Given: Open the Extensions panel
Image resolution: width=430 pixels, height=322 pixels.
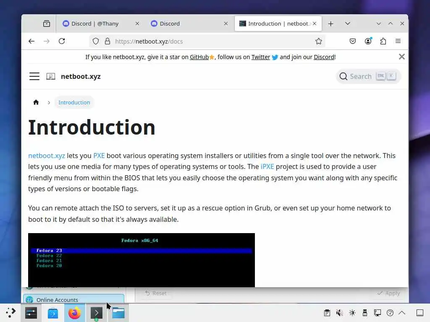Looking at the screenshot, I should 383,41.
